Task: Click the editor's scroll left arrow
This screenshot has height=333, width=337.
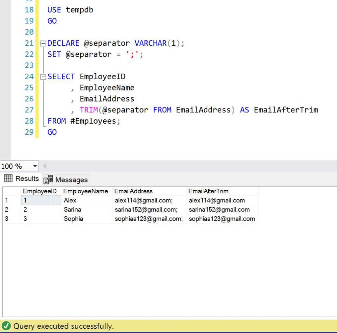Action: (45, 166)
